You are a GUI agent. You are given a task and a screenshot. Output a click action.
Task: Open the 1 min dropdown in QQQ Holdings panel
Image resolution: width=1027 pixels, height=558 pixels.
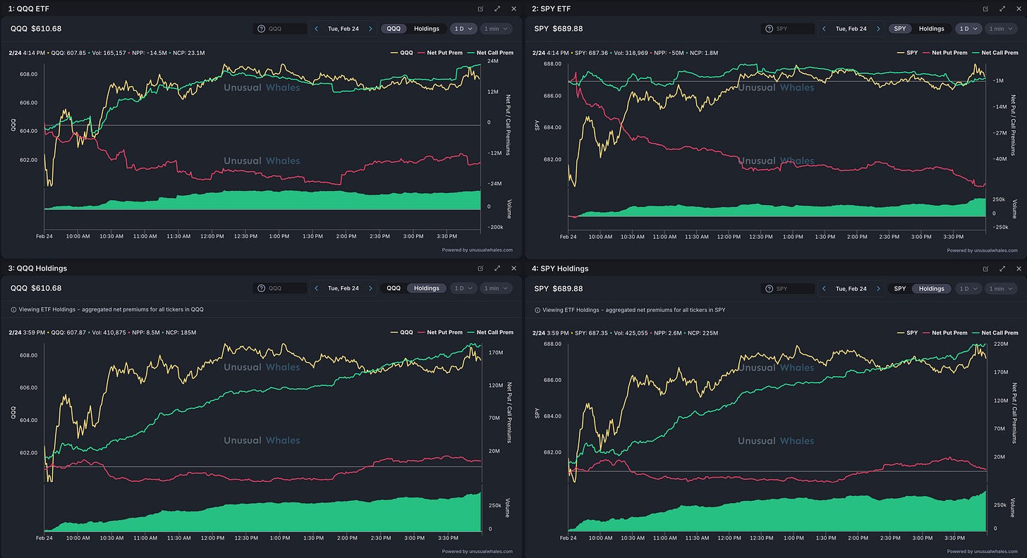click(496, 288)
